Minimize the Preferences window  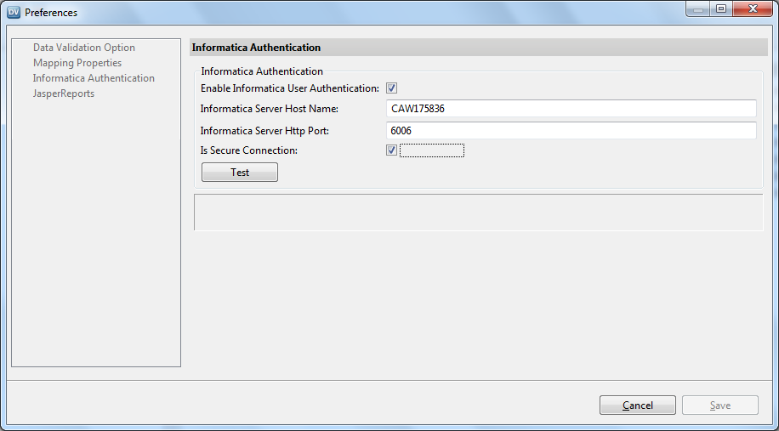[x=698, y=9]
